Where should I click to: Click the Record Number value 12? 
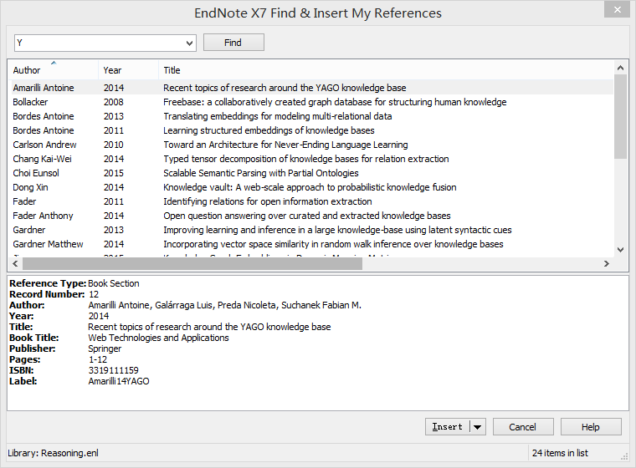pos(94,294)
